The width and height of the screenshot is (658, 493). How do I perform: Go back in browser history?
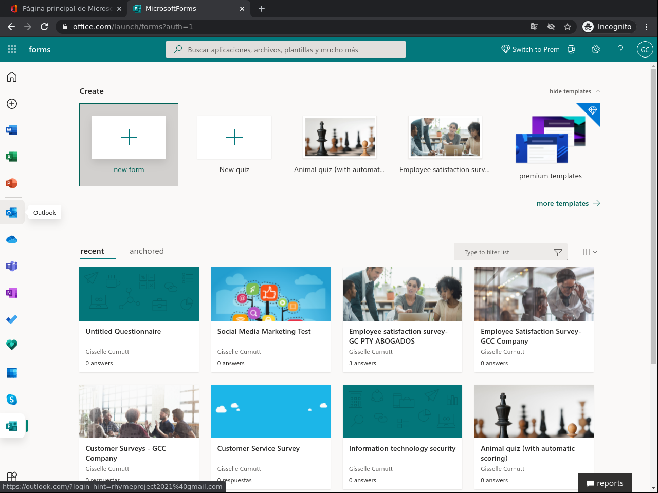click(11, 27)
